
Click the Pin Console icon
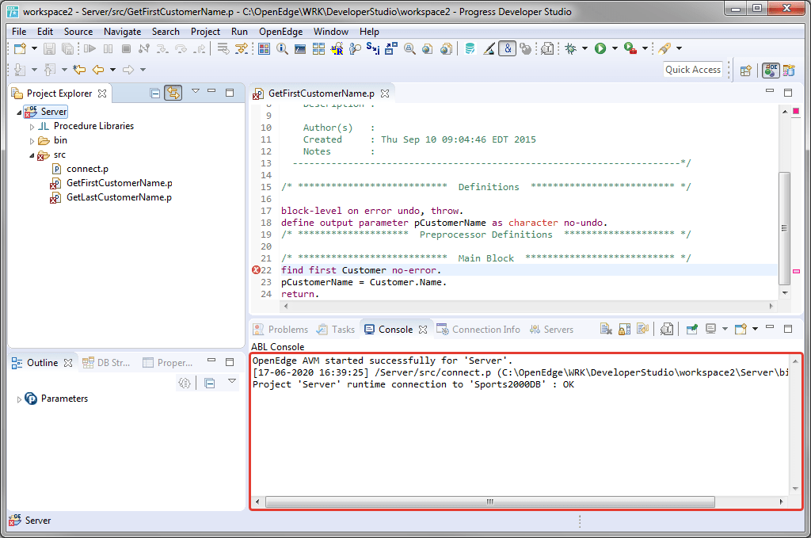pyautogui.click(x=691, y=329)
